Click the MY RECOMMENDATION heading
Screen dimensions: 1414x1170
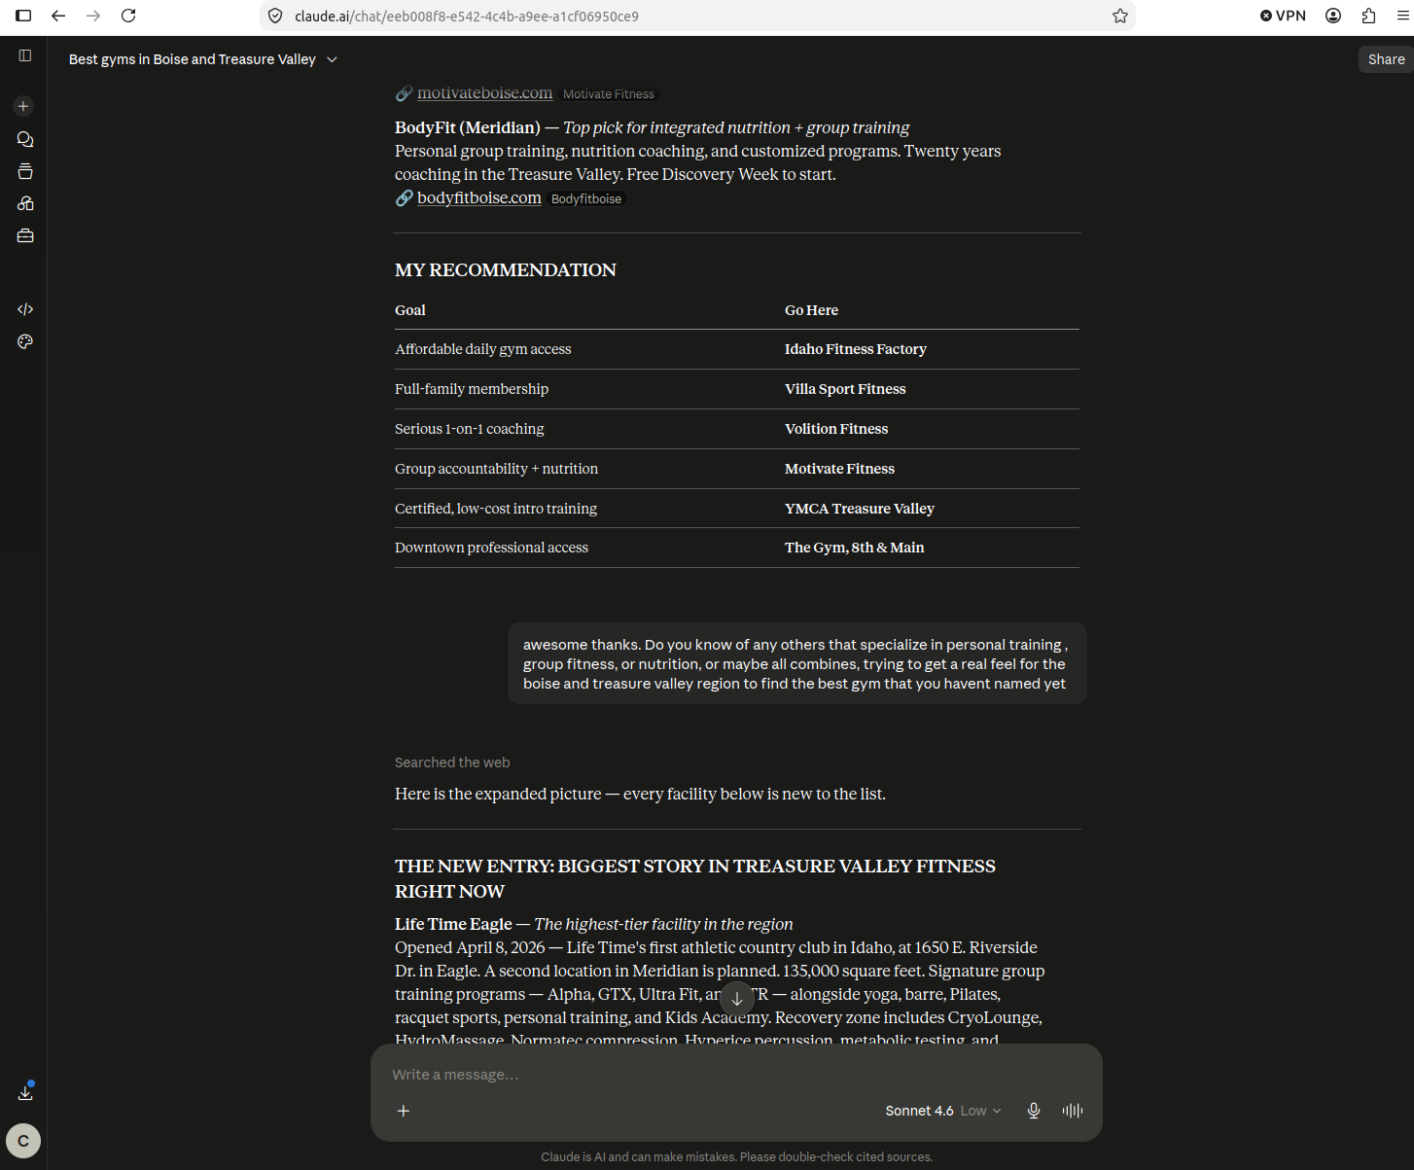pos(506,270)
